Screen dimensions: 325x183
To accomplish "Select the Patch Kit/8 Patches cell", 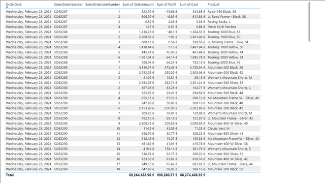I will click(x=222, y=27).
